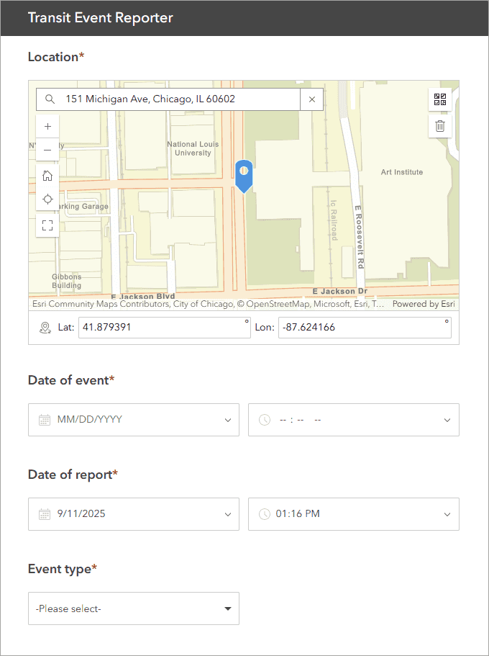This screenshot has width=489, height=656.
Task: Find my current location on map
Action: pos(47,199)
